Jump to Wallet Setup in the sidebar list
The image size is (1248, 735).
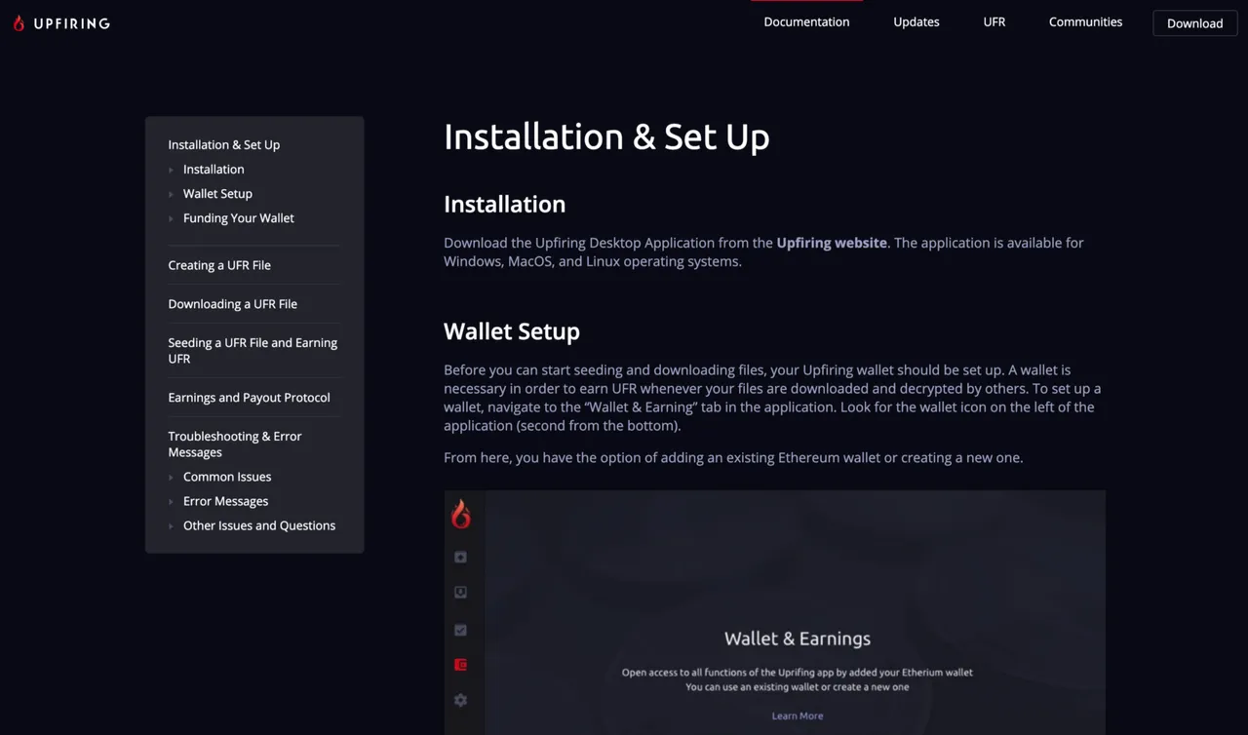(217, 193)
